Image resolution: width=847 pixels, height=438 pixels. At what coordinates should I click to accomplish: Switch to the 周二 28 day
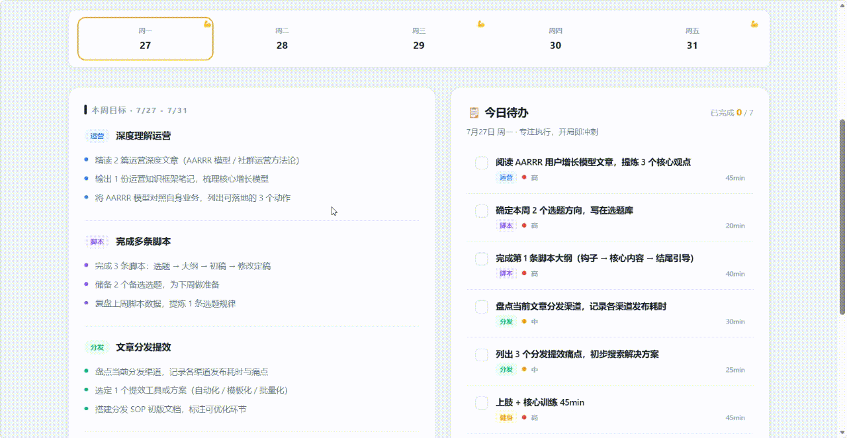(282, 39)
